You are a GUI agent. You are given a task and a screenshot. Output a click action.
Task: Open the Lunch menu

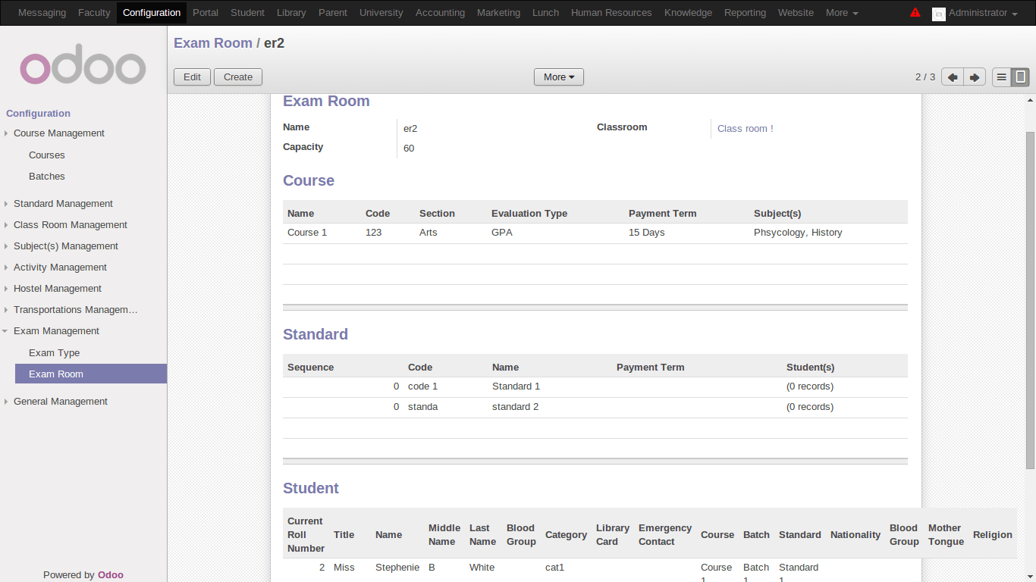tap(545, 13)
